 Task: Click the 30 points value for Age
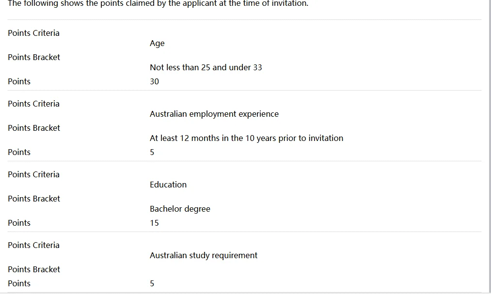(x=155, y=81)
